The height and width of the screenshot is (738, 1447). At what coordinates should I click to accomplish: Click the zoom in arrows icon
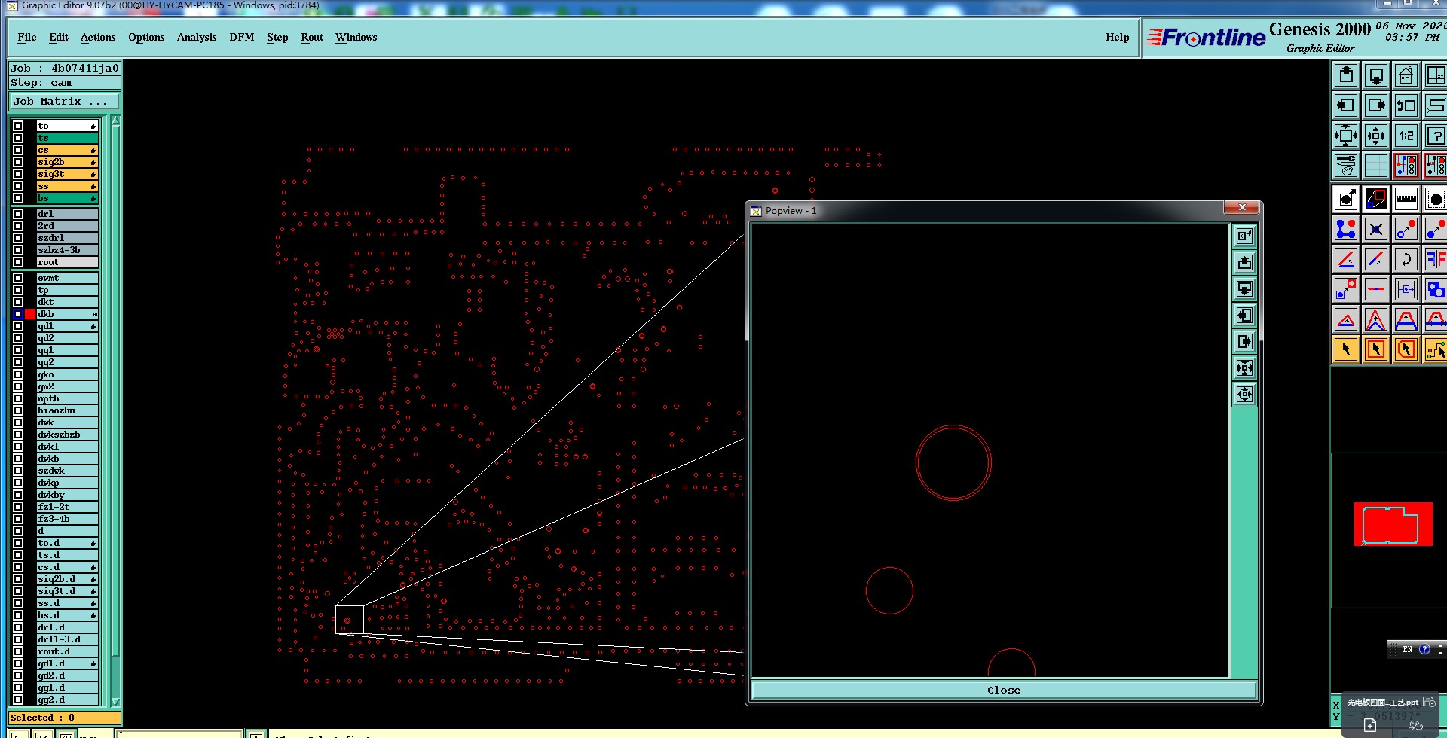[1346, 136]
